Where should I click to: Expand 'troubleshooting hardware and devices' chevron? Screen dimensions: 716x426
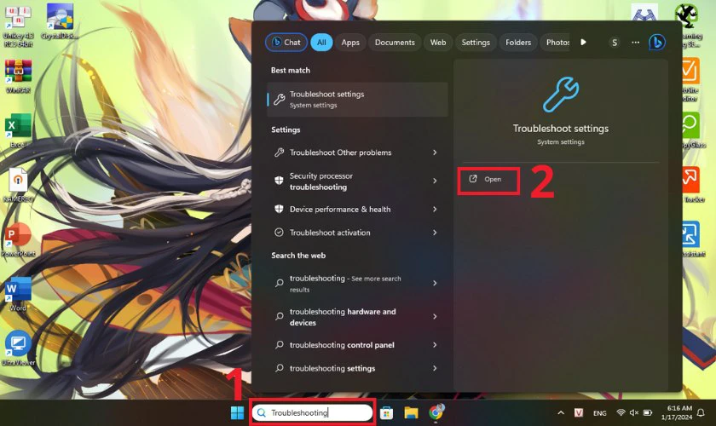point(435,317)
